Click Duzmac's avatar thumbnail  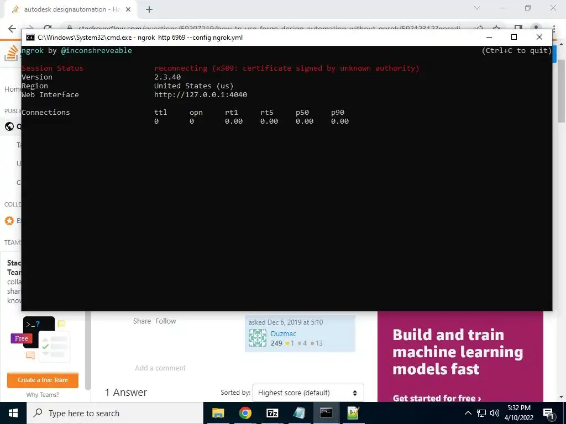258,338
